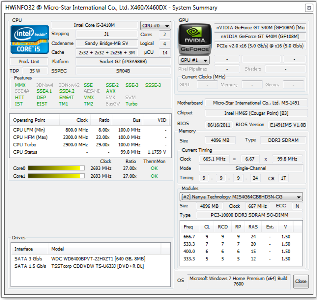Screen dimensions: 317x300
Task: Click the top GPU field GeForce GT 540M [Mic
Action: click(x=260, y=27)
